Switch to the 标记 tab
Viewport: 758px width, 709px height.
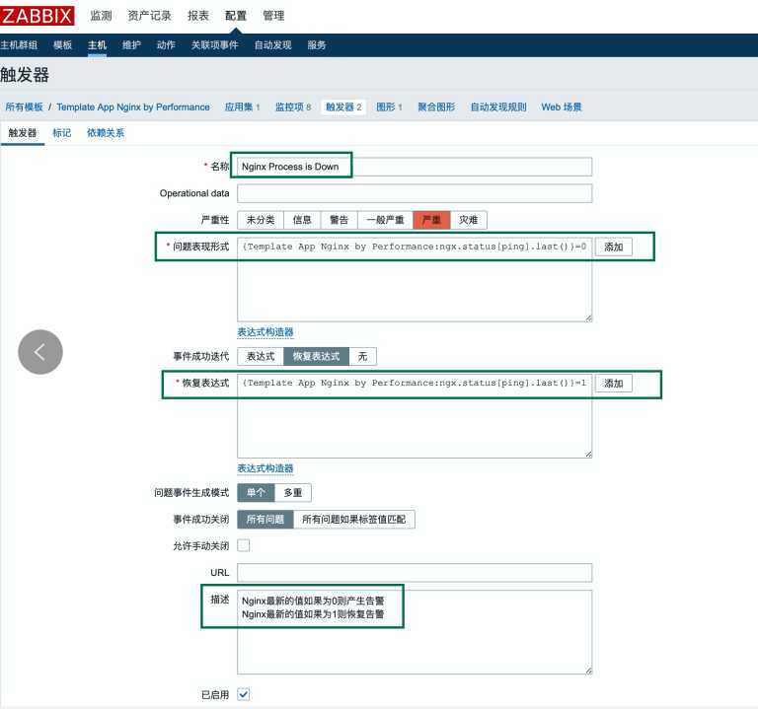62,133
